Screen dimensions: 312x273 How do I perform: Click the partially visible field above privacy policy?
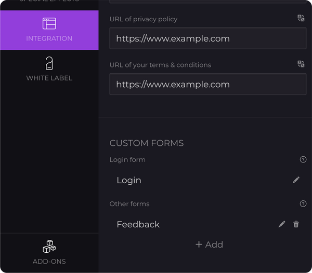pyautogui.click(x=208, y=2)
